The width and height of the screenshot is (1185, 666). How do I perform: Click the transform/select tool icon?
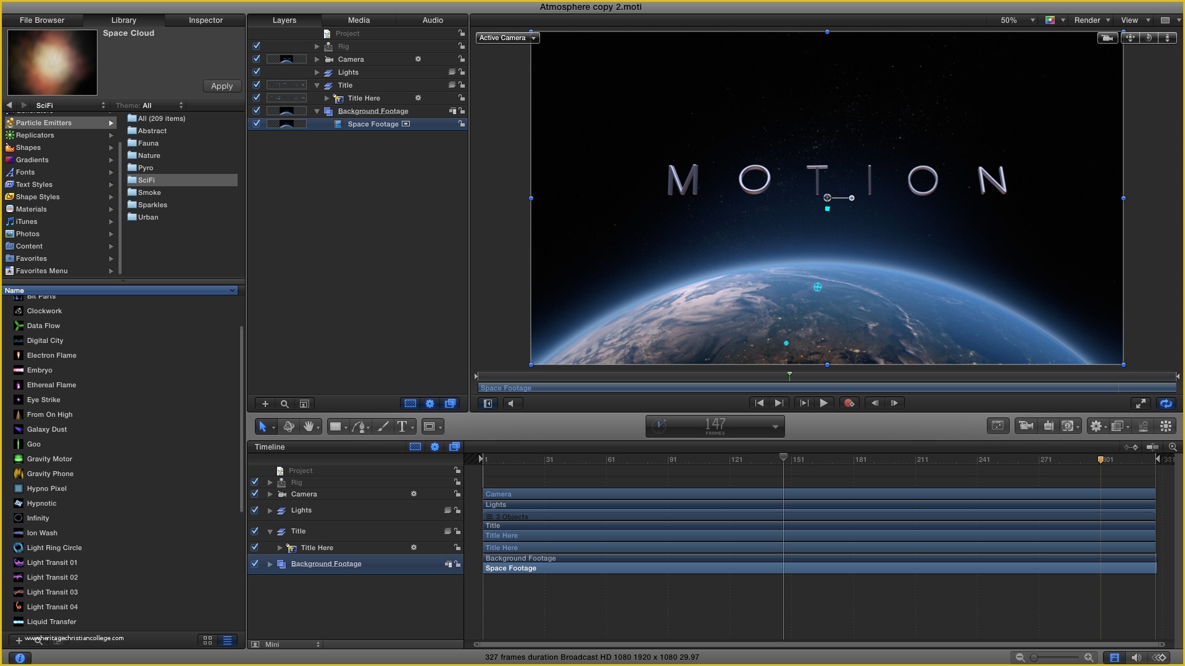tap(262, 426)
